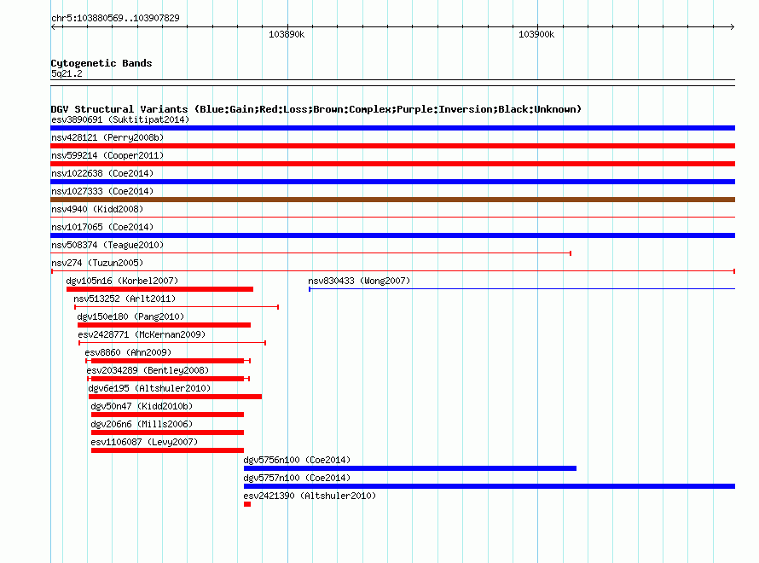Select dgv5756n100 (Coe2014) label
This screenshot has width=759, height=563.
click(297, 460)
